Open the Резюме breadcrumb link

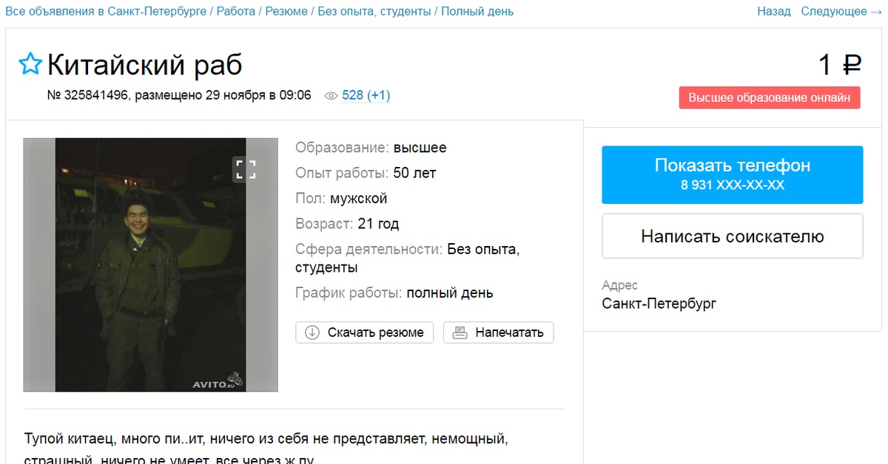(x=286, y=11)
